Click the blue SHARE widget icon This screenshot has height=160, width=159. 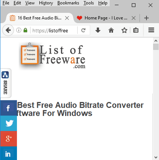5,75
